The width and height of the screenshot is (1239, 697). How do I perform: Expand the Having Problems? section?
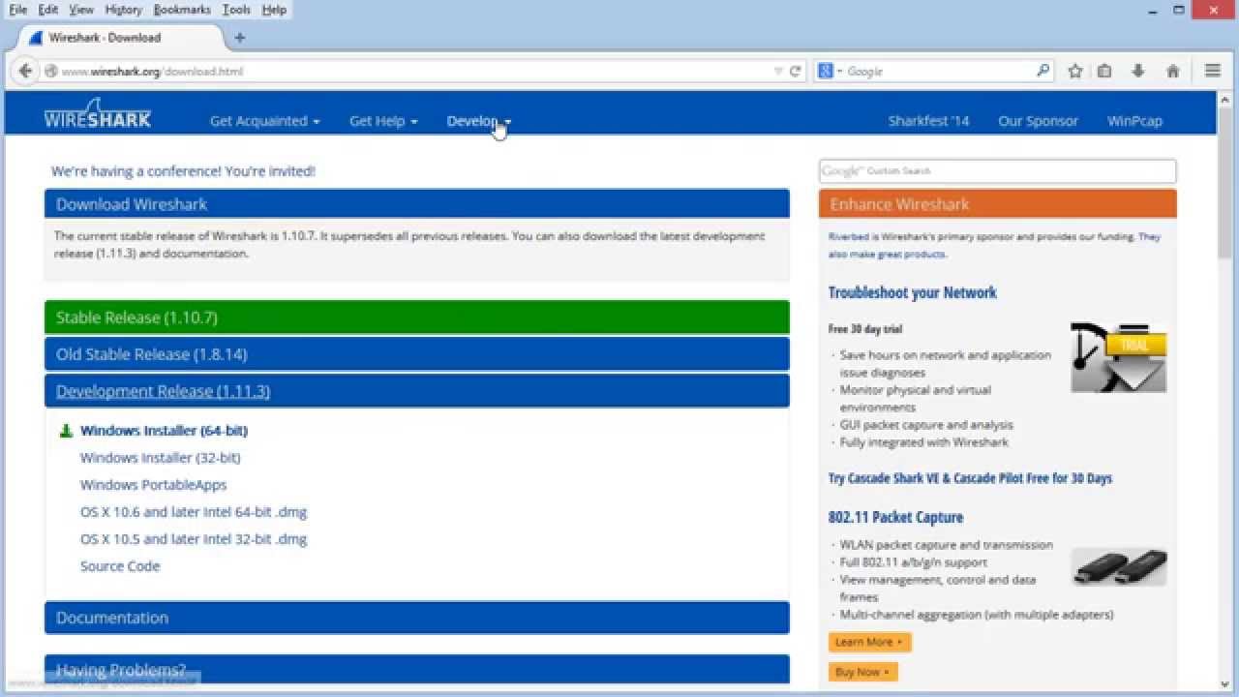[x=417, y=670]
